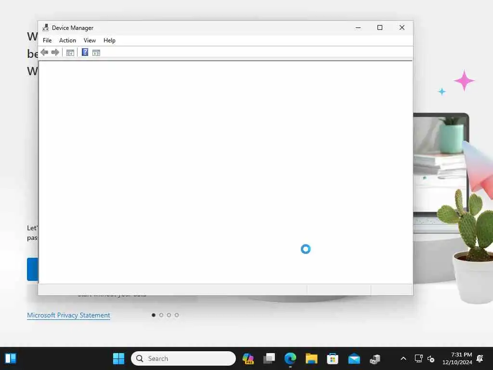Maximize the Device Manager window

[380, 27]
